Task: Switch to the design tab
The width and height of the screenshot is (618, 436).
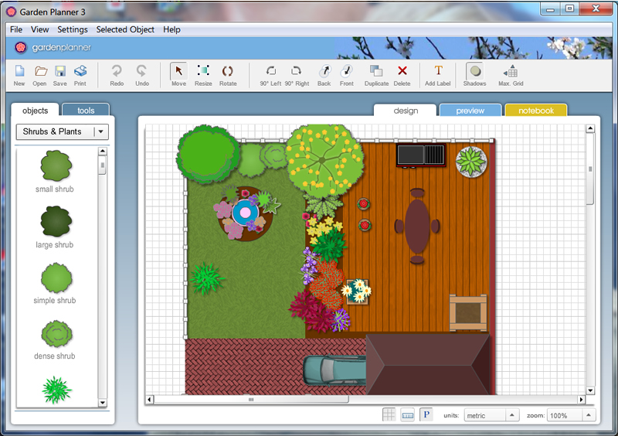Action: coord(406,111)
